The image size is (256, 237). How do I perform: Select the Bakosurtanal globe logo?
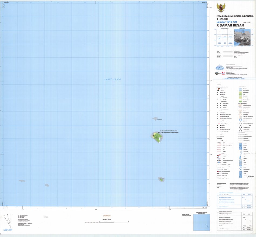point(220,67)
